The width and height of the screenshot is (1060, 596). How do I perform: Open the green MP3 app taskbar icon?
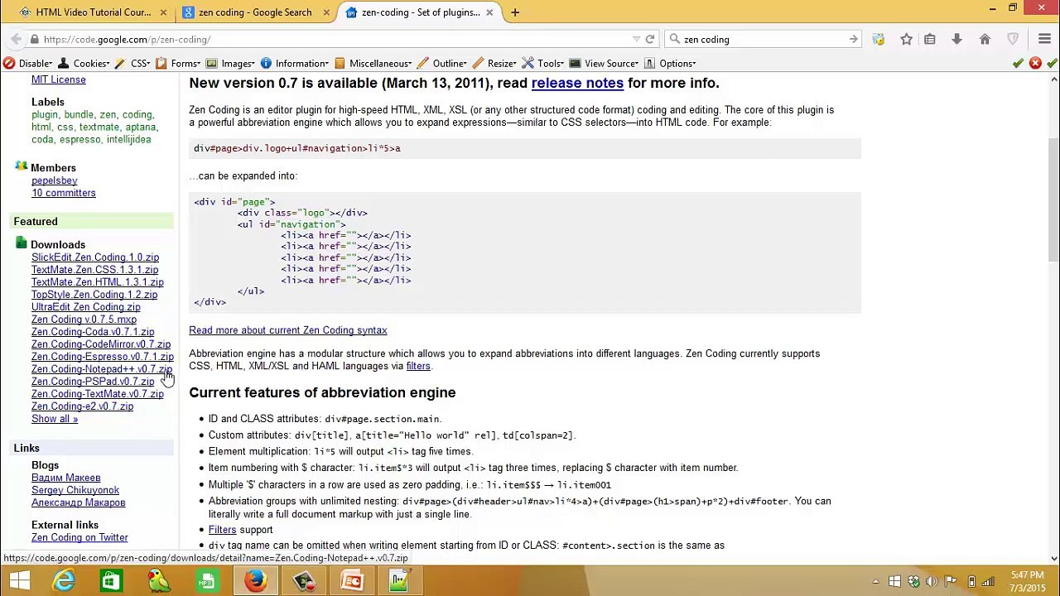point(206,581)
